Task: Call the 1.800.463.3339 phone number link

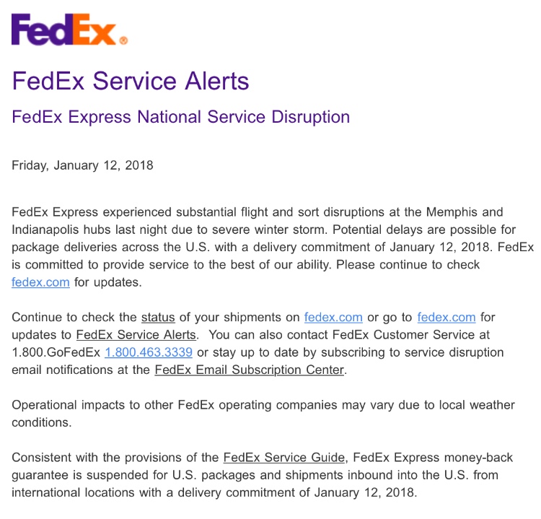Action: (x=149, y=352)
